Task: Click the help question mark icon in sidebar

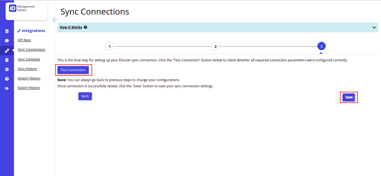Action: 7,79
